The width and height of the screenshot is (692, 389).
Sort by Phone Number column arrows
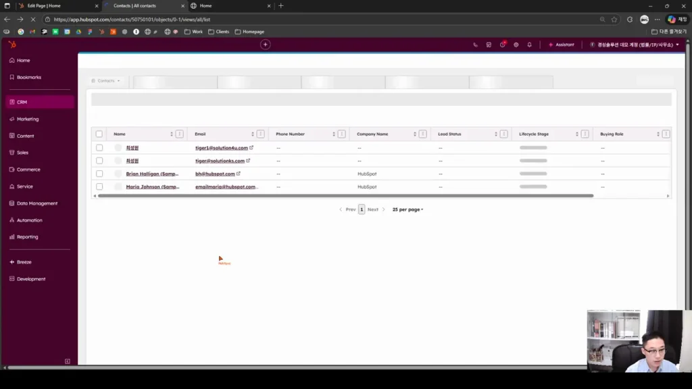point(334,134)
